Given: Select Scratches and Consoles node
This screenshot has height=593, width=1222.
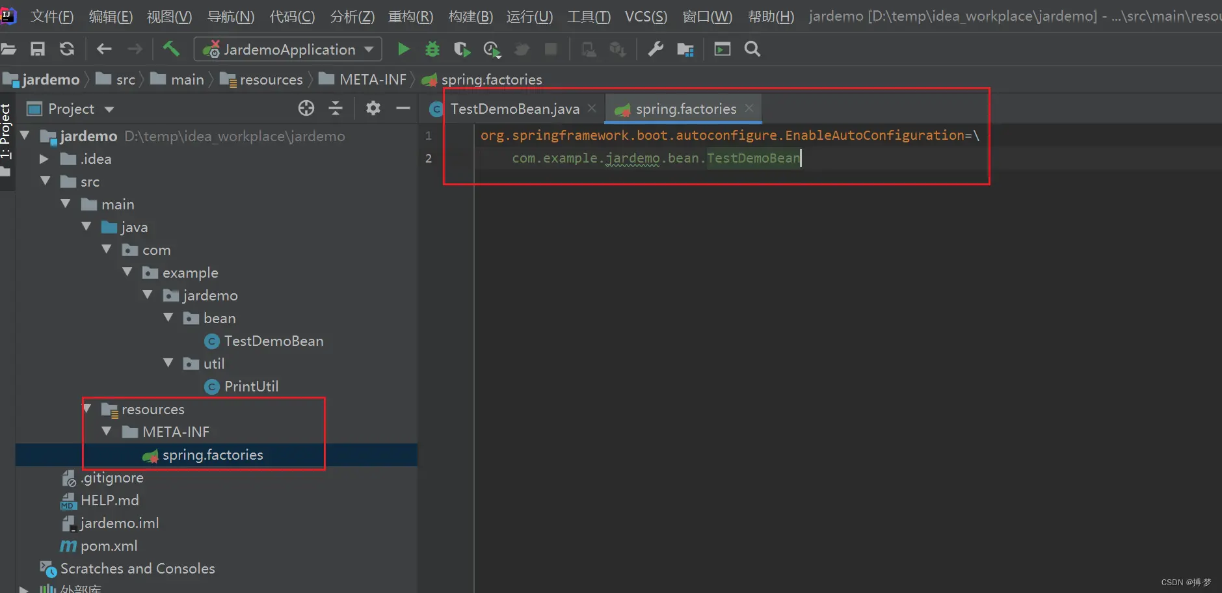Looking at the screenshot, I should [137, 568].
